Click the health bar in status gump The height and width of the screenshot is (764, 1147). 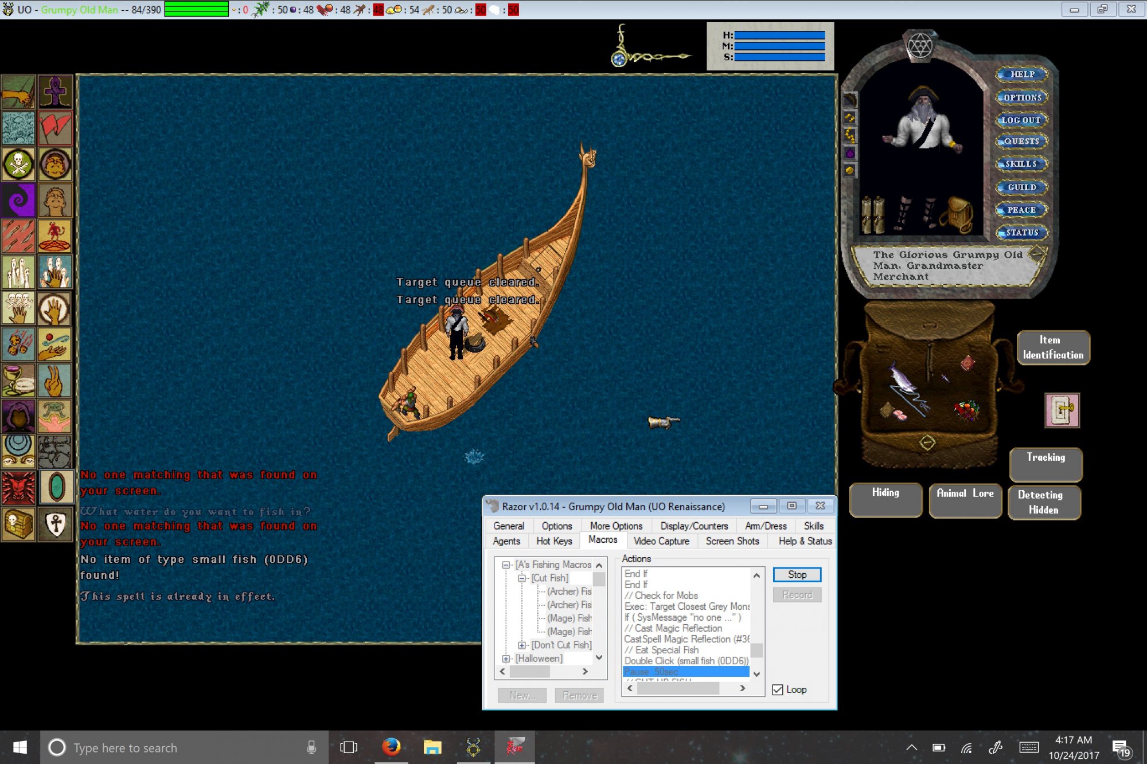pos(779,35)
